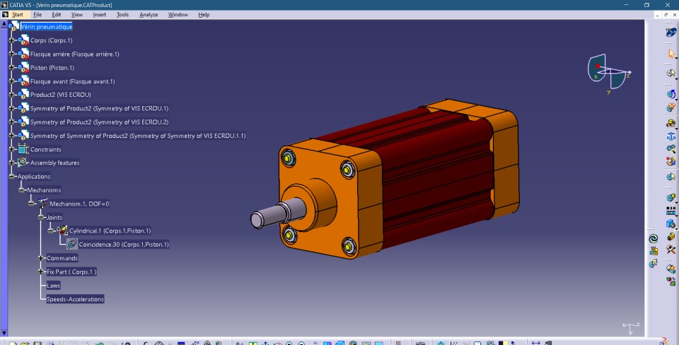The height and width of the screenshot is (345, 679).
Task: Activate the Select arrow tool
Action: click(671, 54)
